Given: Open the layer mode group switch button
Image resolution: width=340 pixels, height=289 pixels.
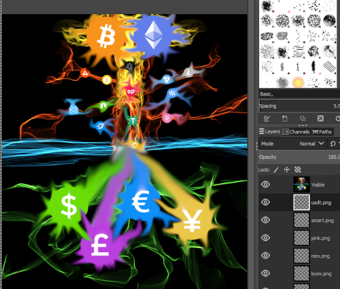Looking at the screenshot, I should 334,144.
